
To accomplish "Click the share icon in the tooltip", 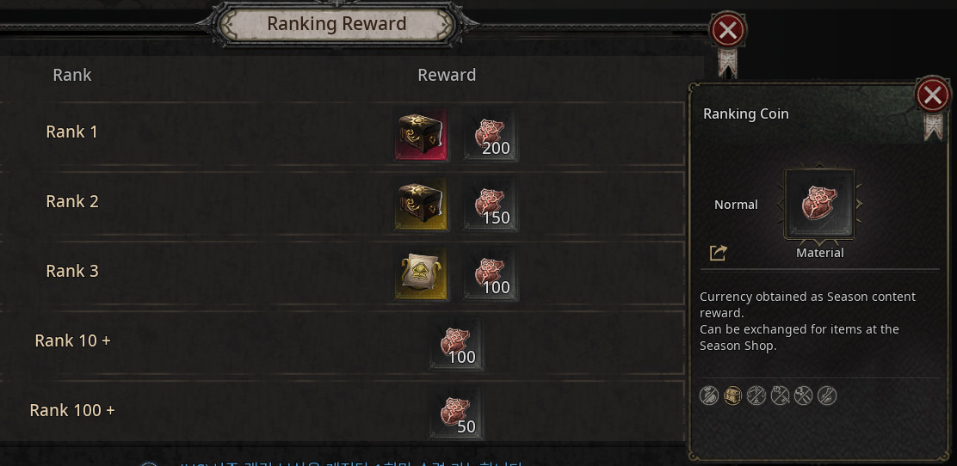I will pyautogui.click(x=719, y=253).
